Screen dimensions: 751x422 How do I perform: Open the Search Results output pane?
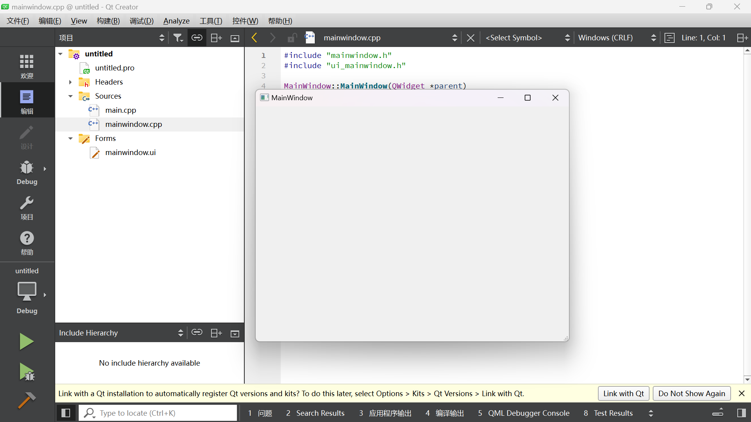[315, 413]
